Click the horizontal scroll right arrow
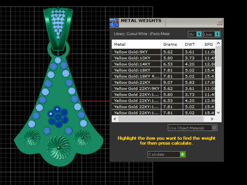Image resolution: width=247 pixels, height=185 pixels. [x=212, y=119]
